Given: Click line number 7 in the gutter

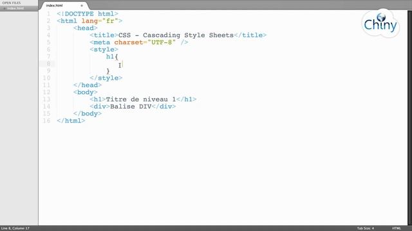Looking at the screenshot, I should click(x=48, y=56).
